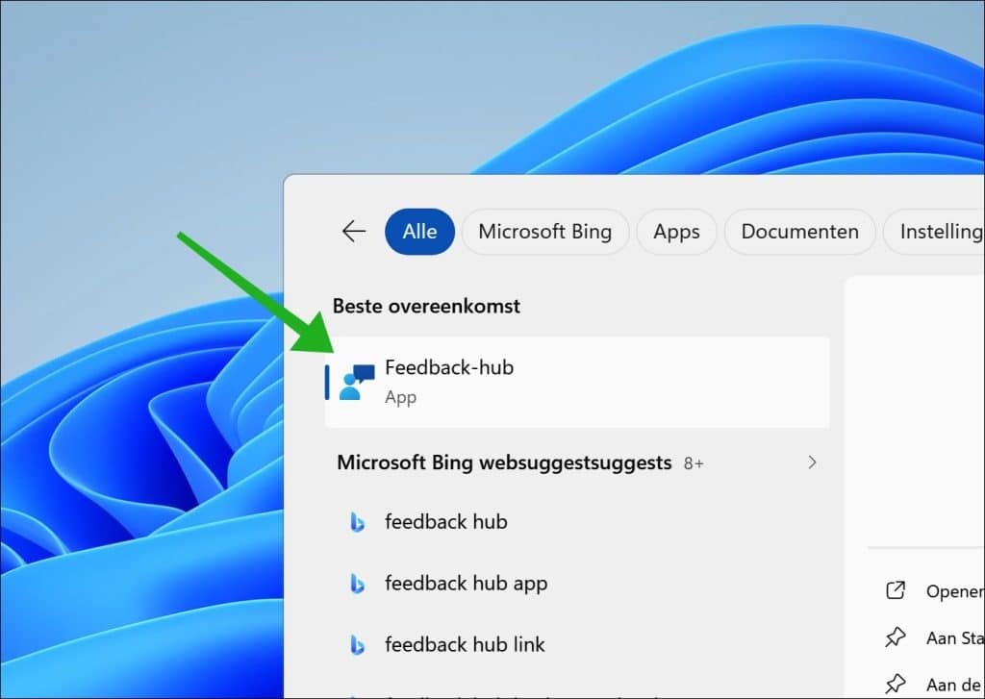Select the "feedback hub link" suggestion
Screen dimensions: 985x699
pos(466,645)
